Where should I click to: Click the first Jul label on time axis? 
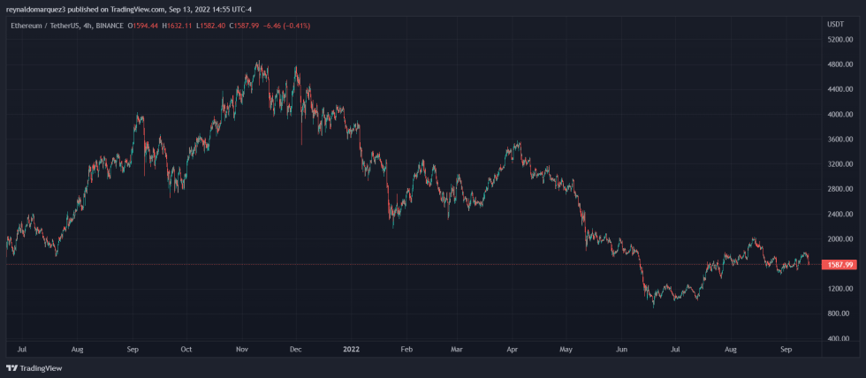click(21, 349)
